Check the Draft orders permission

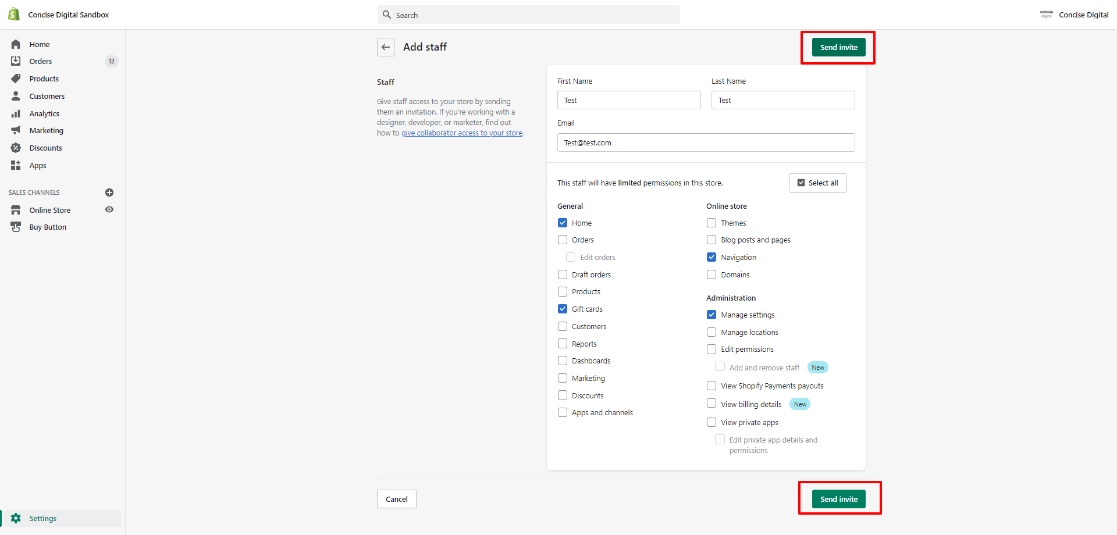pos(563,274)
